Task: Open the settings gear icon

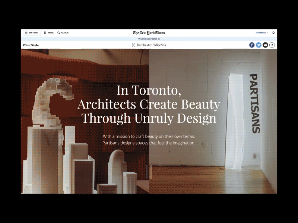Action: 273,33
